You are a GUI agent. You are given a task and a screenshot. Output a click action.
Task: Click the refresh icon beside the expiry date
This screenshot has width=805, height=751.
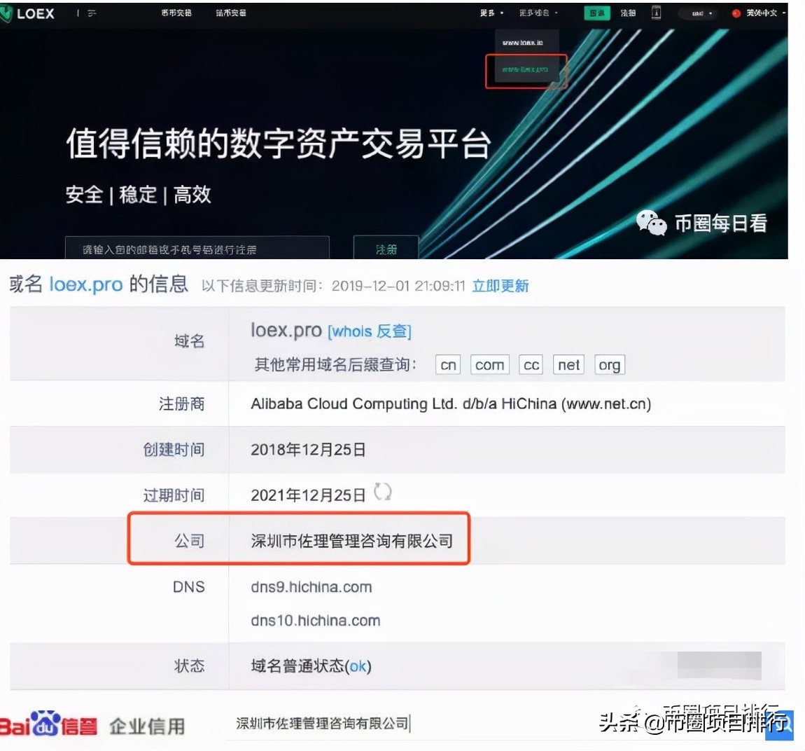coord(382,492)
